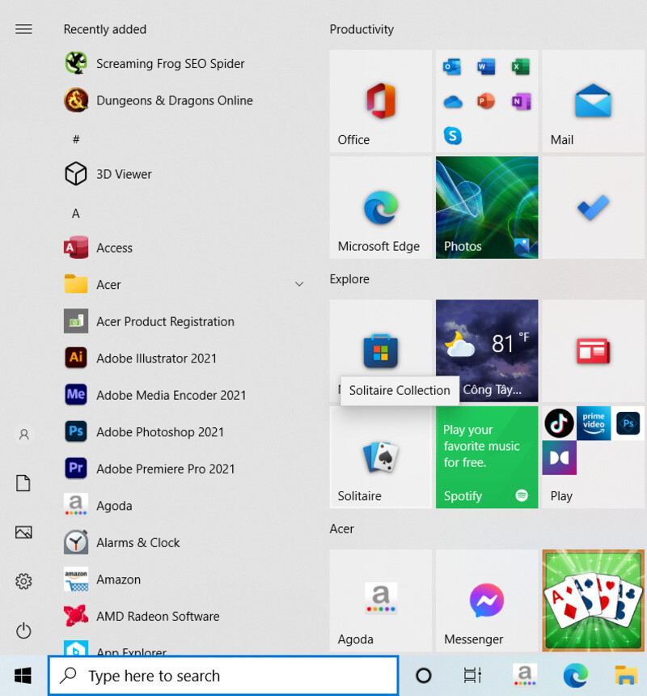Open the Skype icon in Office folder
The height and width of the screenshot is (696, 647).
pyautogui.click(x=452, y=135)
